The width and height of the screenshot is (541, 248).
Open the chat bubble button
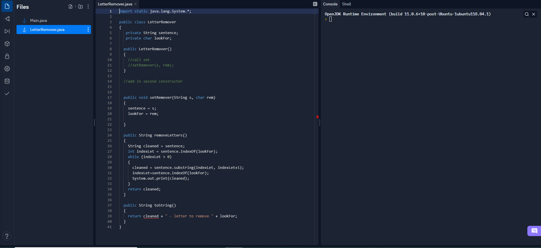pyautogui.click(x=534, y=231)
